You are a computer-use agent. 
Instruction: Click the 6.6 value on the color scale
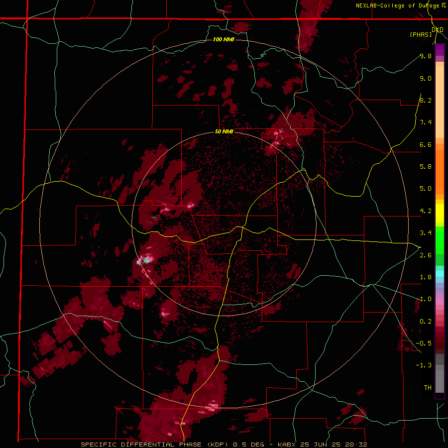click(x=426, y=144)
